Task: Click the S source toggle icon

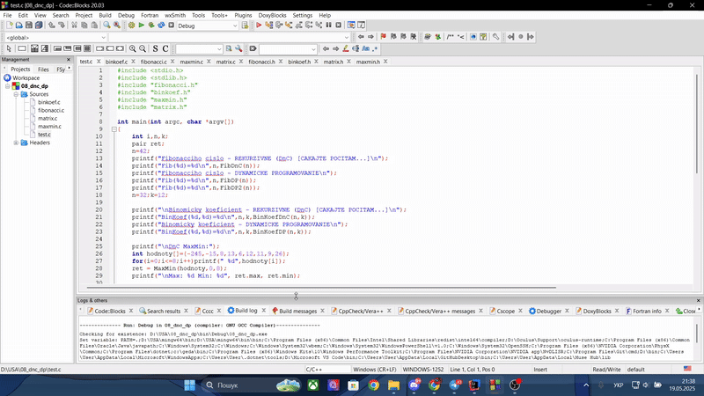Action: (x=156, y=48)
